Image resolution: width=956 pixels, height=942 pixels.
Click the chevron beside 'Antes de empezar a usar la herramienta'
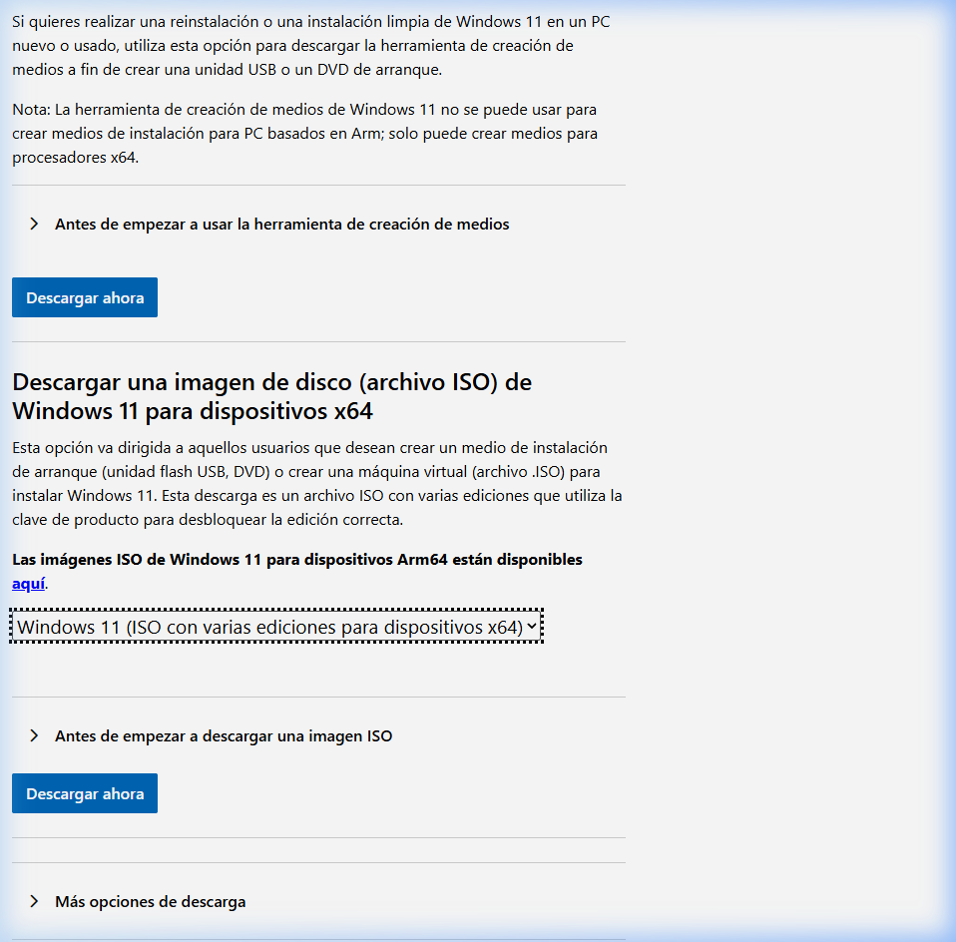(34, 224)
